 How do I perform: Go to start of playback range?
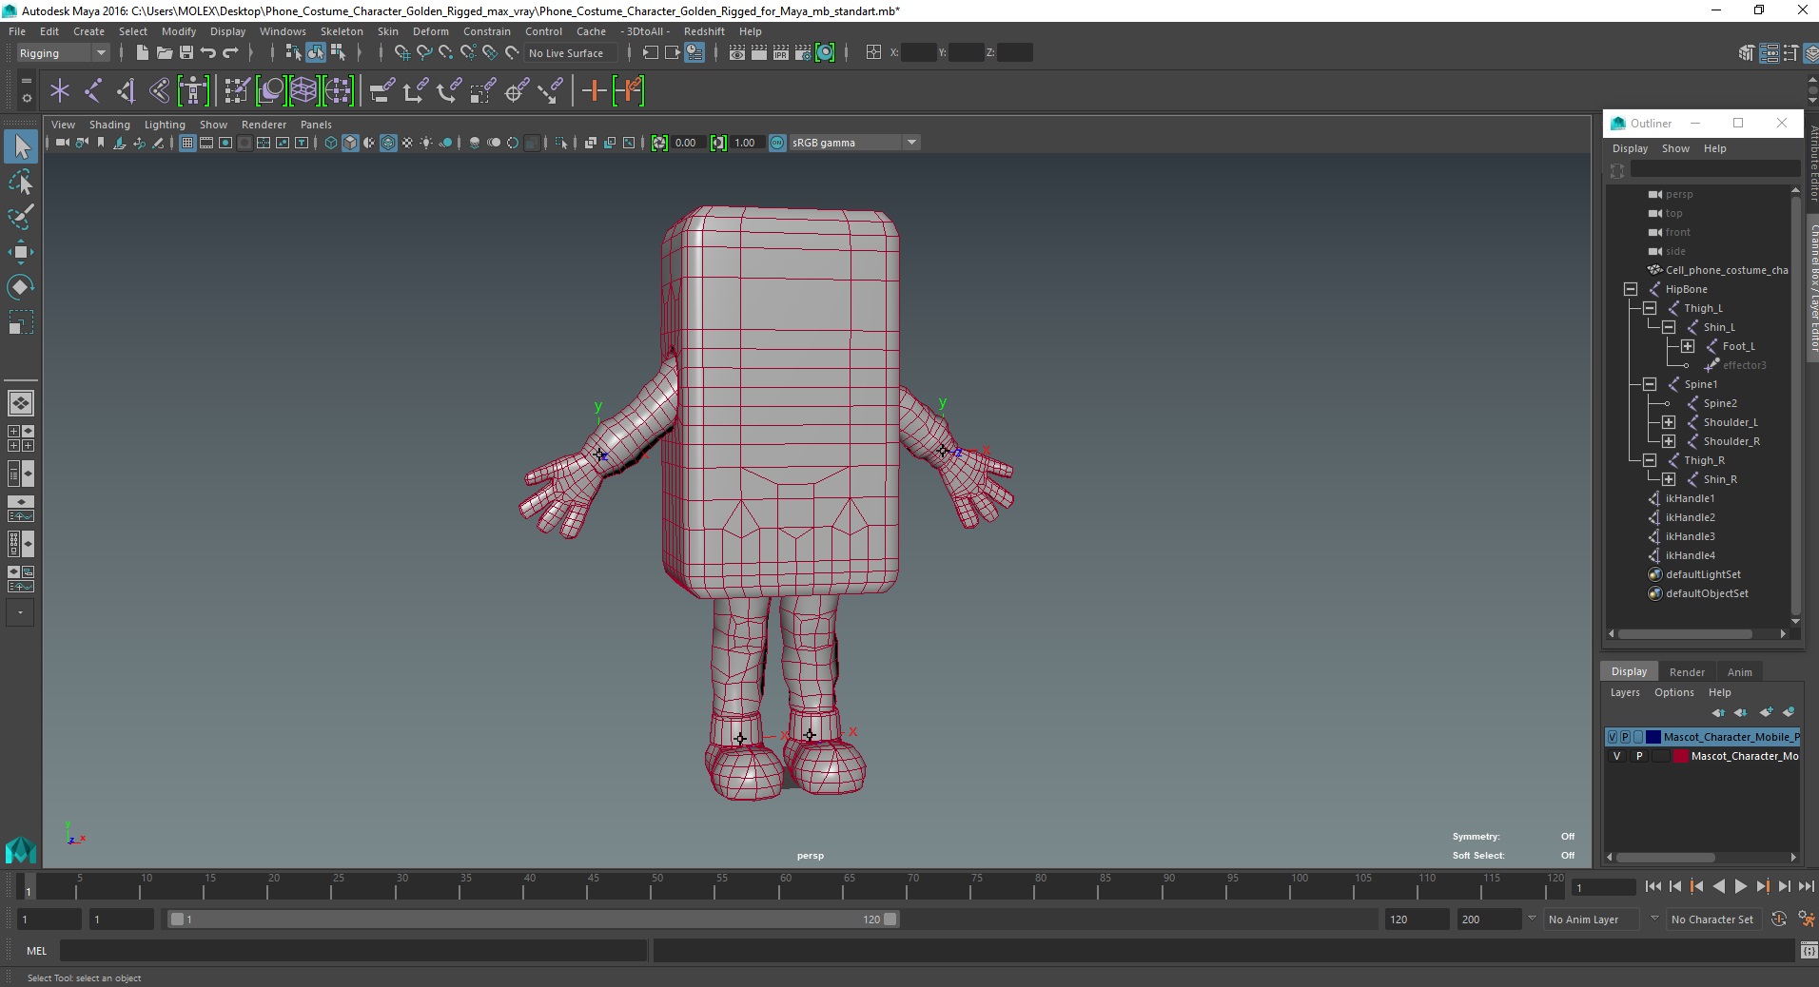(1653, 886)
